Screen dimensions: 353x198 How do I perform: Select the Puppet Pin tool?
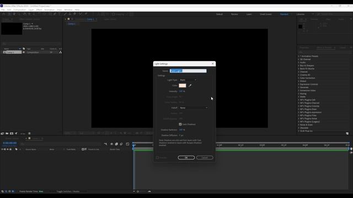pos(86,14)
